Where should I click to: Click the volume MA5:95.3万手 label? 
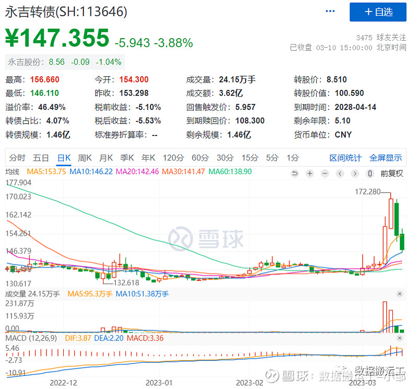(x=90, y=294)
